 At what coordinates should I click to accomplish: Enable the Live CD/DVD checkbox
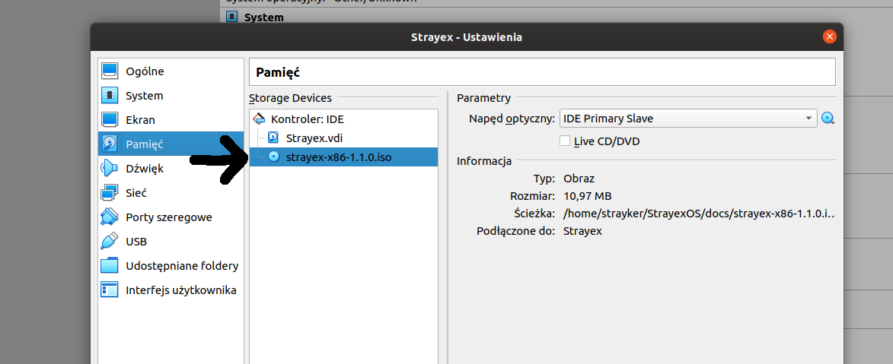[x=565, y=141]
